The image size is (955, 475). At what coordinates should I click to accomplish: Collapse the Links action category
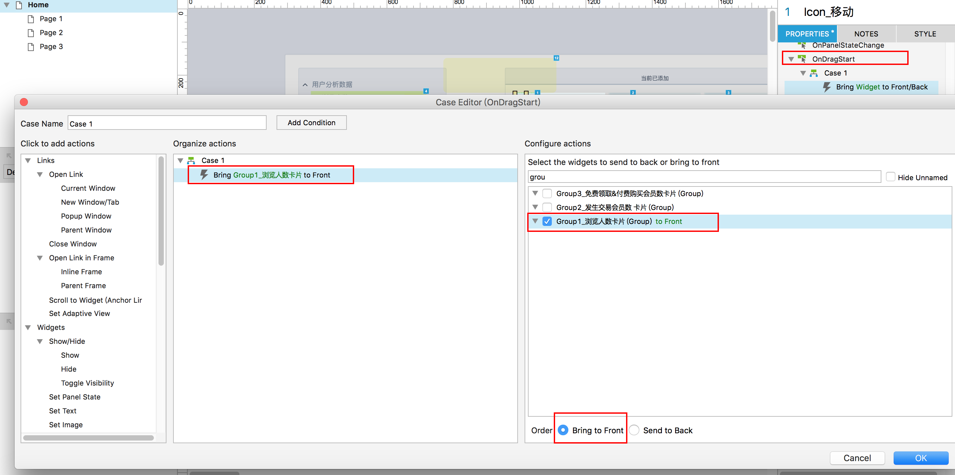28,160
